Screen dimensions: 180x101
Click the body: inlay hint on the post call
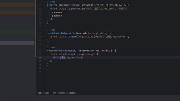click(x=121, y=9)
